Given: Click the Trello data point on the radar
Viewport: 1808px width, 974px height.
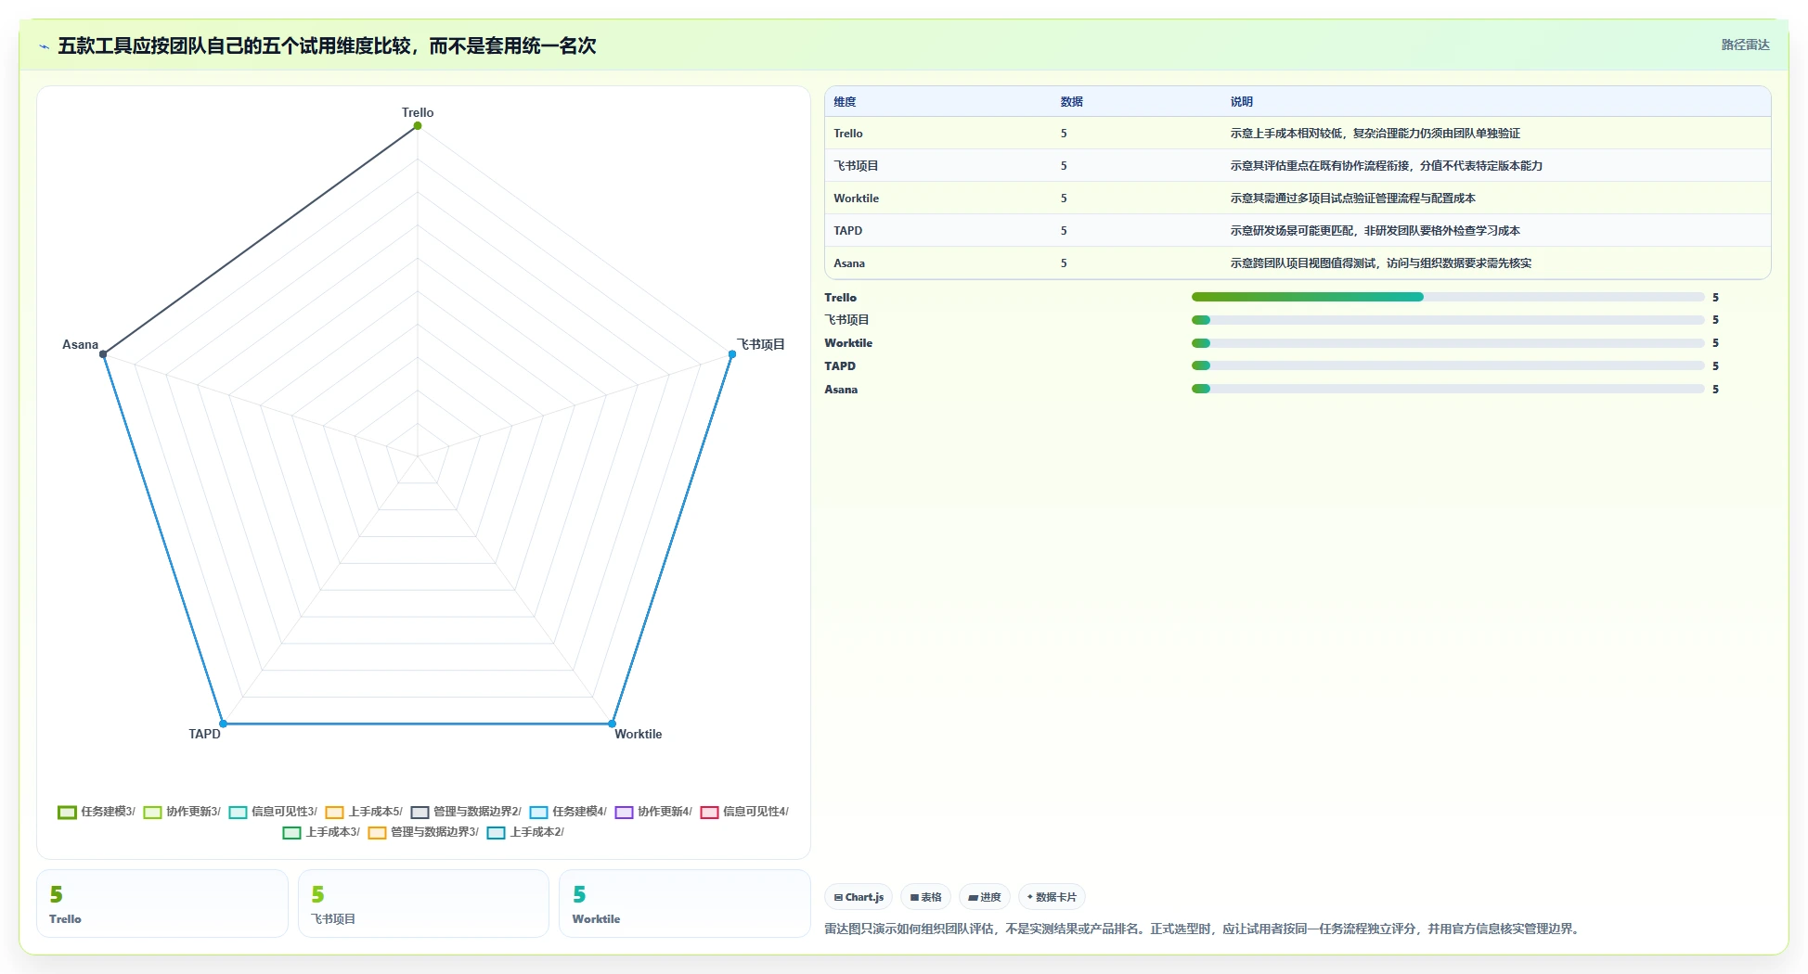Looking at the screenshot, I should coord(418,126).
